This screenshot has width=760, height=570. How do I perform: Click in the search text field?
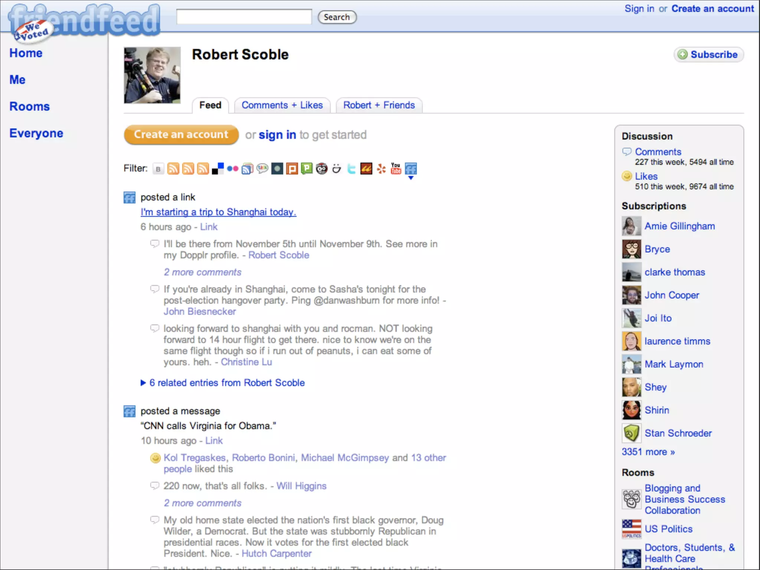(244, 17)
